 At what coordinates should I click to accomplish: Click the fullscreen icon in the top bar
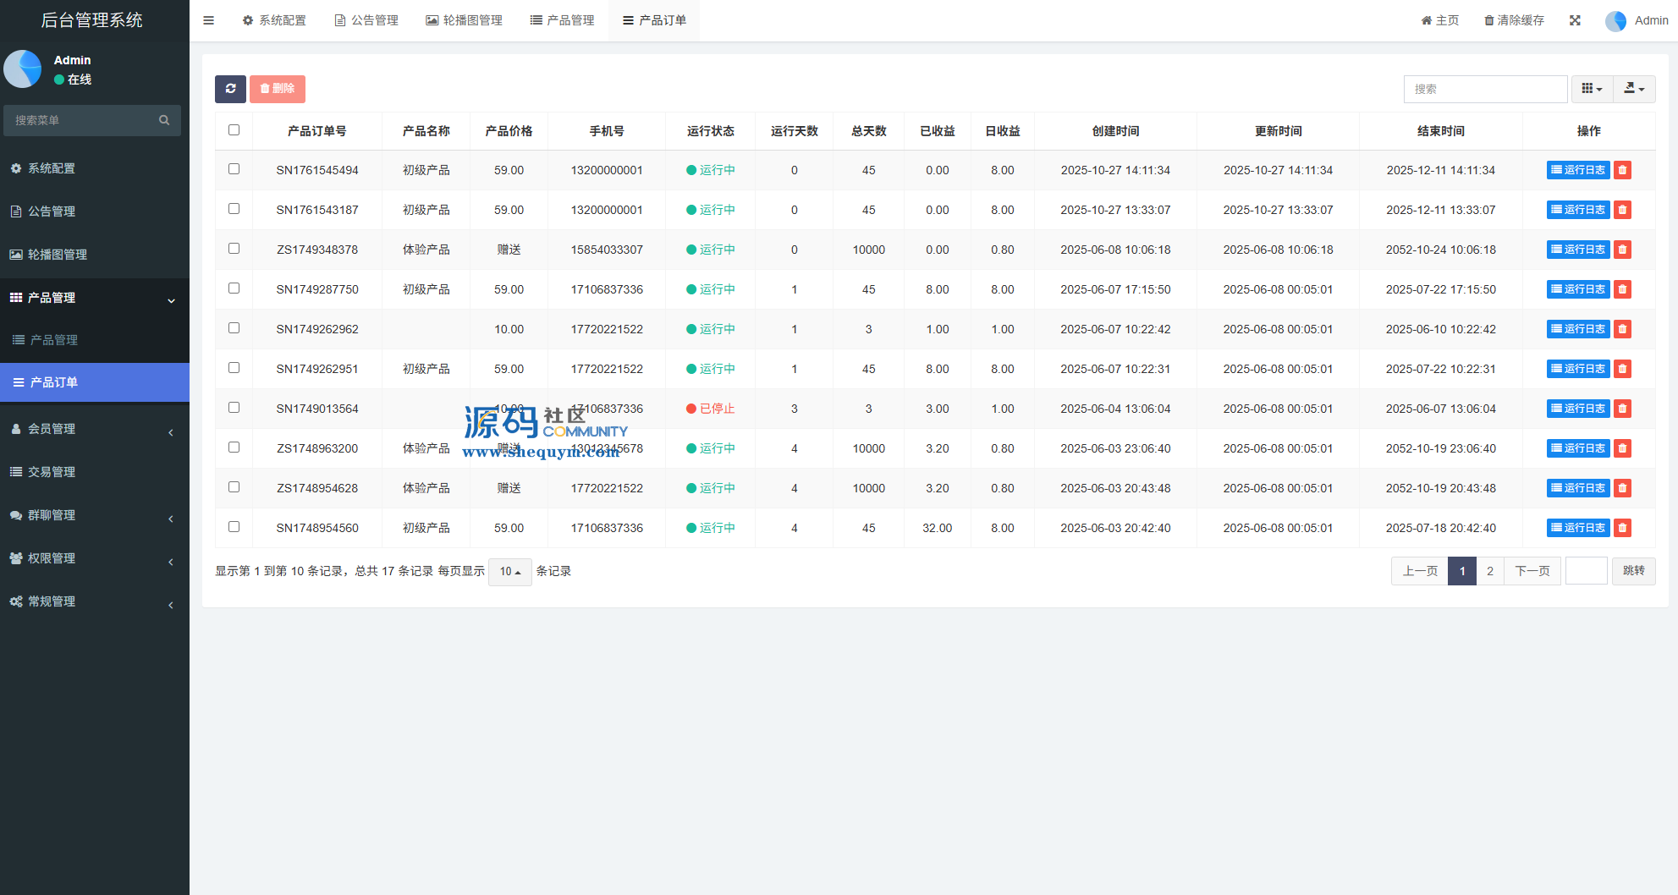pyautogui.click(x=1575, y=20)
